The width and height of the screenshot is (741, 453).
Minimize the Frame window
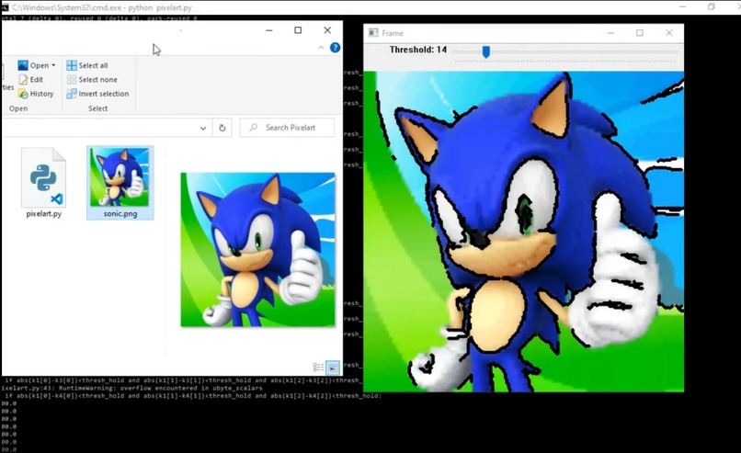(611, 33)
